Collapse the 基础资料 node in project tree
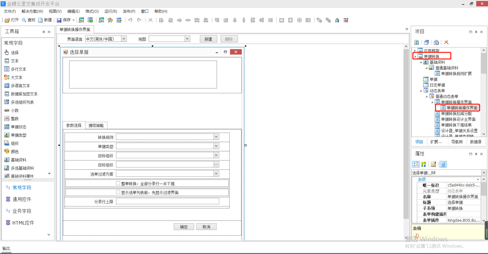Viewport: 488px width, 254px height. pos(421,62)
